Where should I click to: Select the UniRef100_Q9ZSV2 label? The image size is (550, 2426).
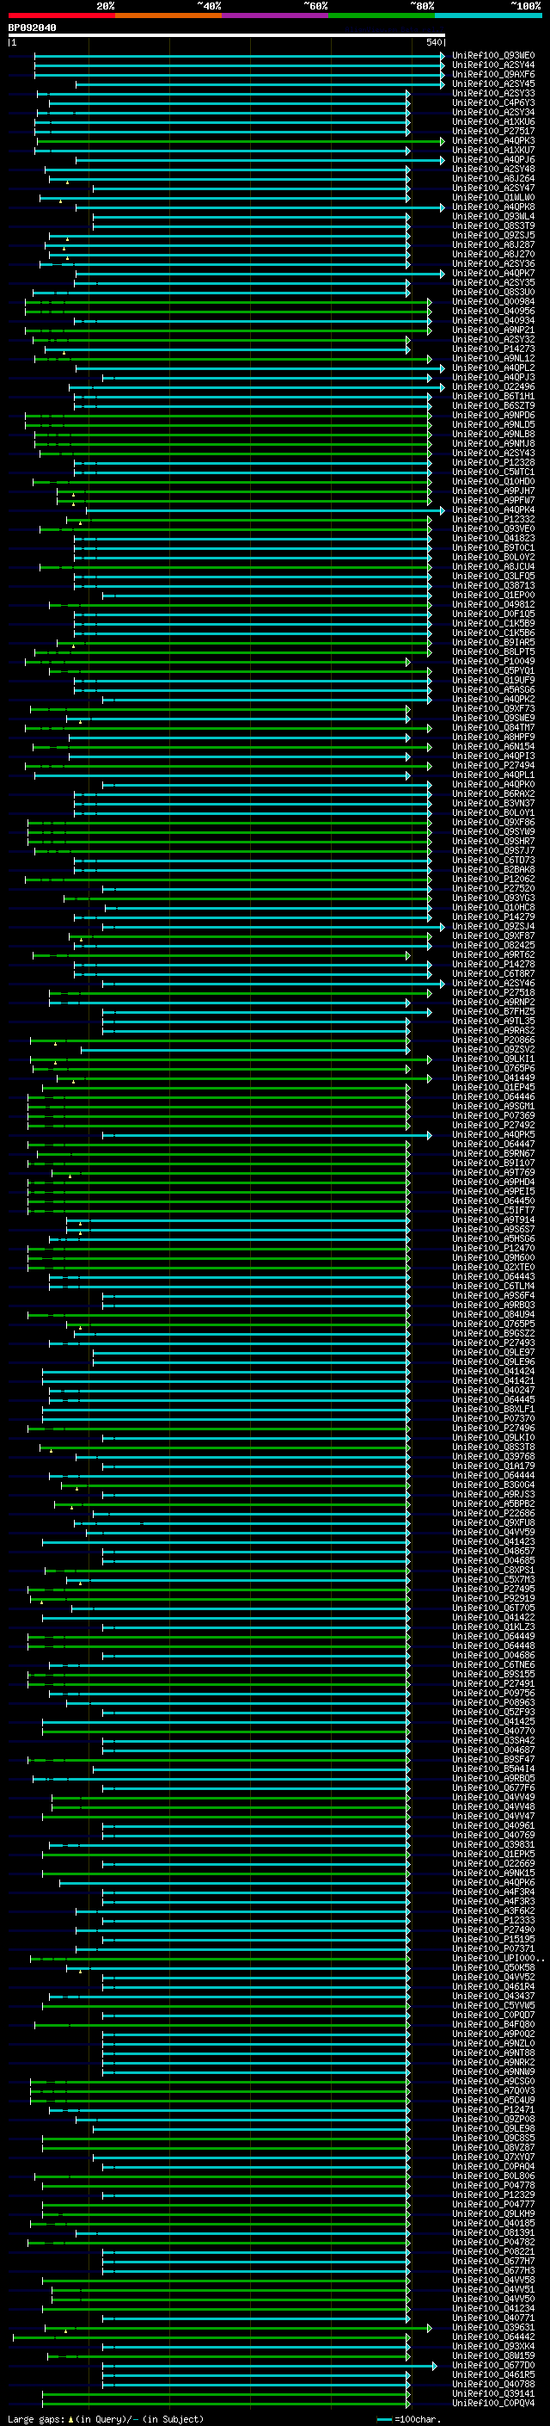pos(493,1050)
